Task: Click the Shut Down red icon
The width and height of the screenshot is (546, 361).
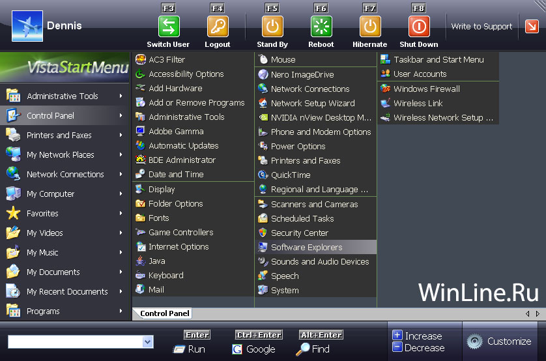Action: 419,27
